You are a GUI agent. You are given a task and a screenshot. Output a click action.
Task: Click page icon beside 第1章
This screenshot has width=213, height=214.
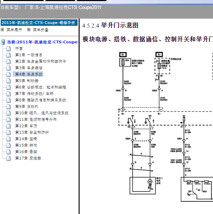9,55
